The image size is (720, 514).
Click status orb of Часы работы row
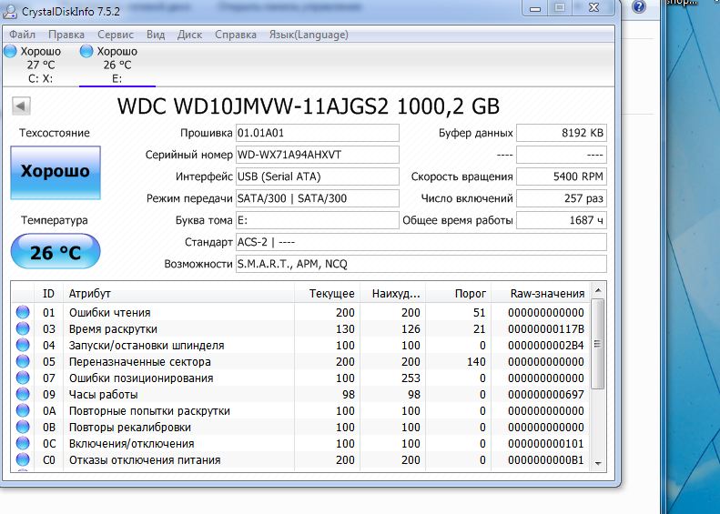pos(23,394)
